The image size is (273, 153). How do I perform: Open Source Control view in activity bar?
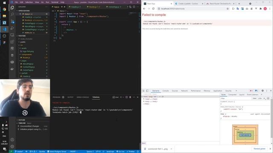tap(12, 21)
